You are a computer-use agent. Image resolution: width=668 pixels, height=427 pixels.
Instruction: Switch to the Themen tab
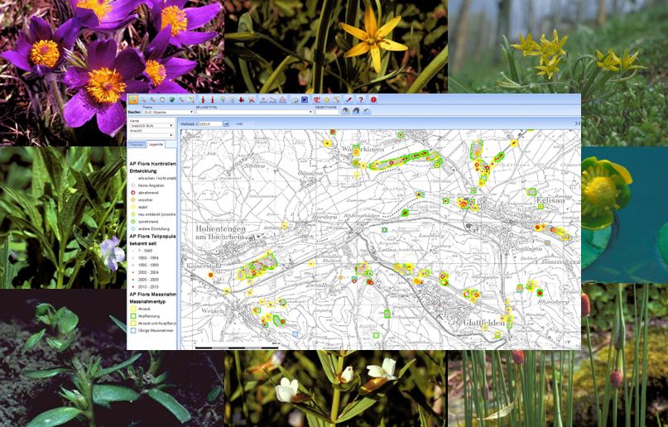pyautogui.click(x=137, y=145)
